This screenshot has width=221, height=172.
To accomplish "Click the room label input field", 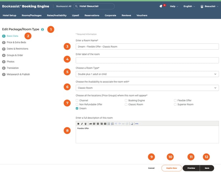I will [147, 60].
